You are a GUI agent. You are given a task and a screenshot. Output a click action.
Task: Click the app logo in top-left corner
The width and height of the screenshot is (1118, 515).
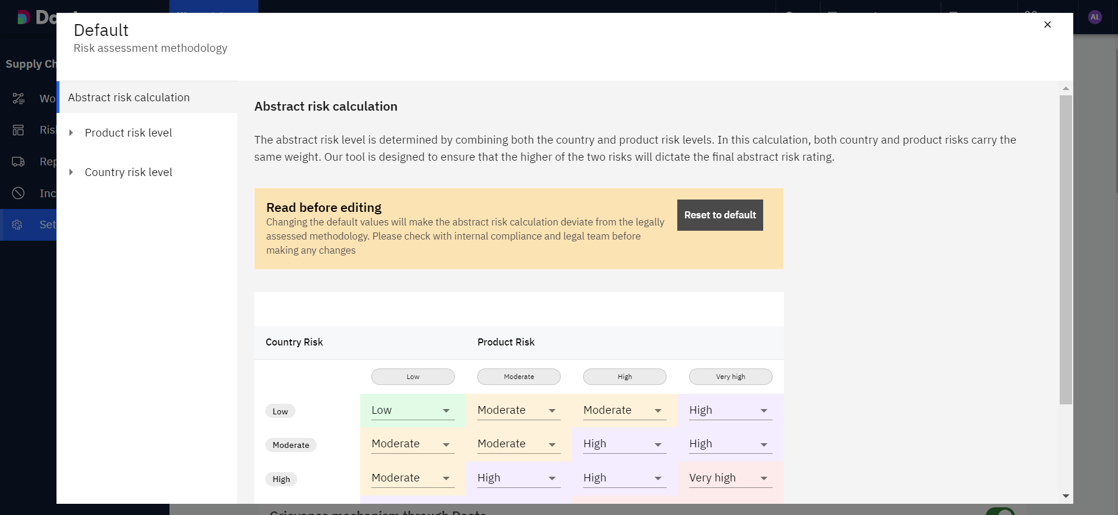point(24,18)
